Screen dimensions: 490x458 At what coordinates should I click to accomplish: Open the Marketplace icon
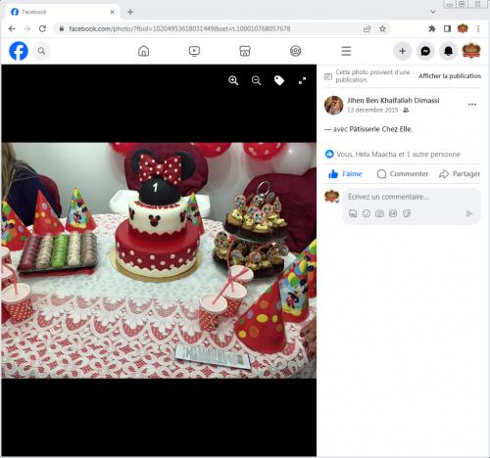[x=245, y=51]
